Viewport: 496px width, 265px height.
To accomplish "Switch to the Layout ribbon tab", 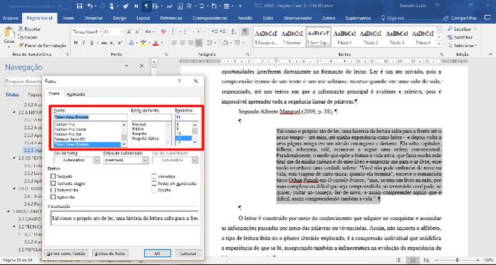I will [x=143, y=18].
